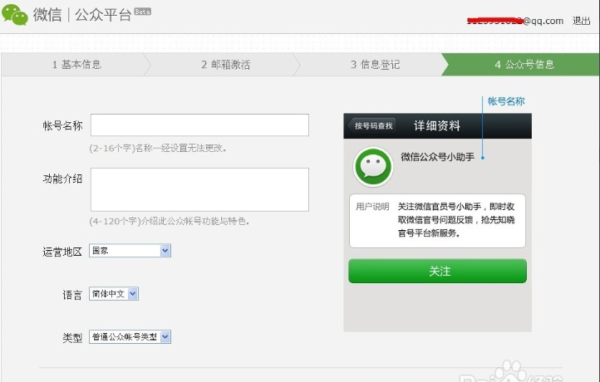Click the WeChat logo icon

(14, 14)
